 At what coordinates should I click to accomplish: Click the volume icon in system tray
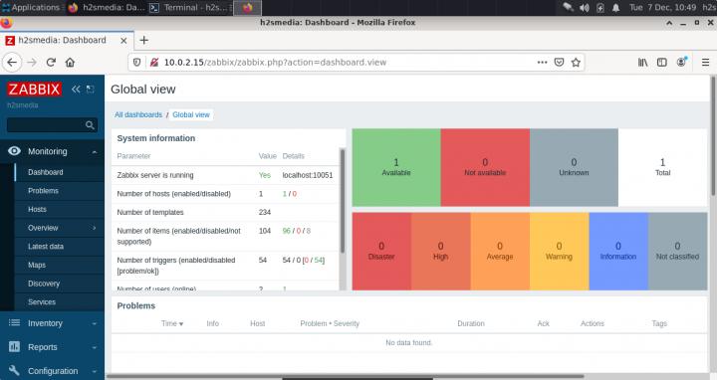[x=584, y=8]
